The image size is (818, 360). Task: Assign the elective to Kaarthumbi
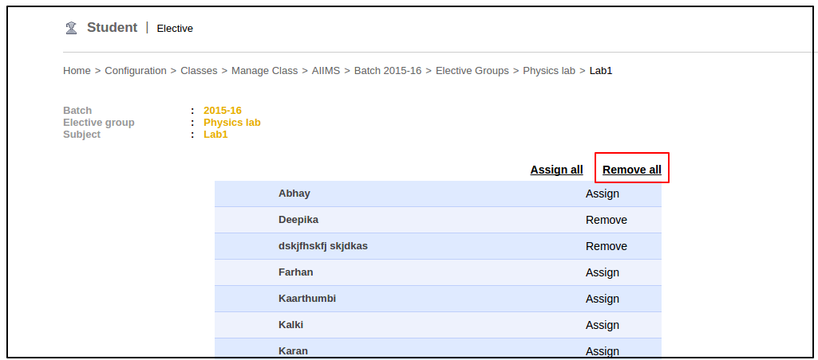point(602,299)
